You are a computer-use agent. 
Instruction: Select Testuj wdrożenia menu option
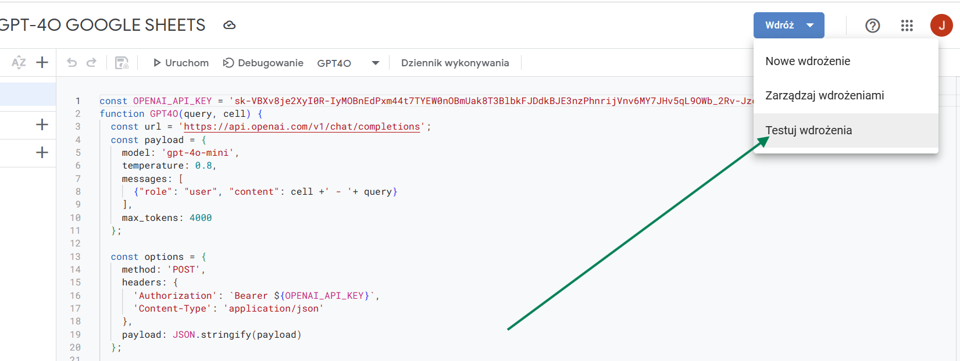pos(808,130)
